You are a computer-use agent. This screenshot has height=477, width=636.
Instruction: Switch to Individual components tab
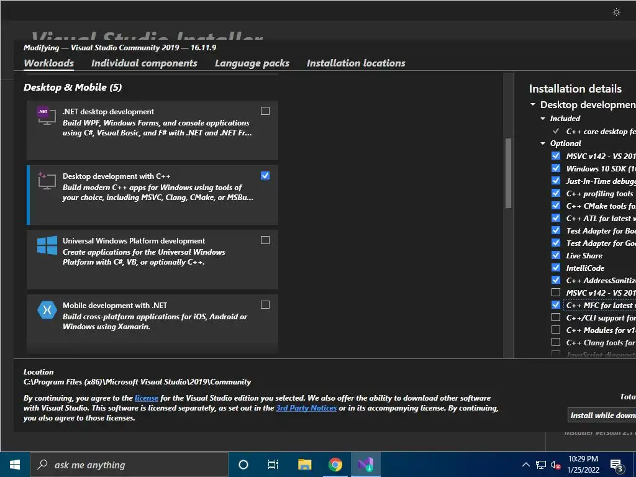[144, 63]
